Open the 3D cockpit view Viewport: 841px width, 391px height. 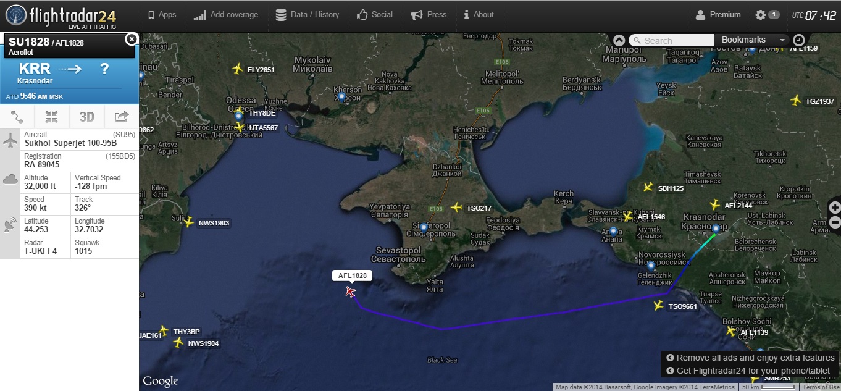(86, 116)
